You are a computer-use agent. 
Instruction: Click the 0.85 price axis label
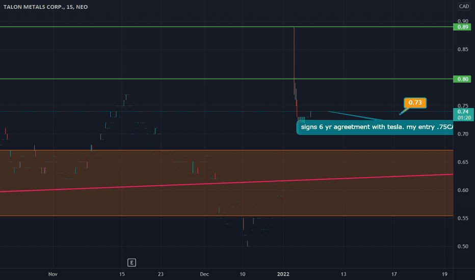click(463, 49)
